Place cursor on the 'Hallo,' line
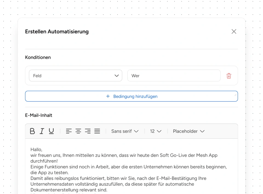The height and width of the screenshot is (194, 263). (36, 150)
